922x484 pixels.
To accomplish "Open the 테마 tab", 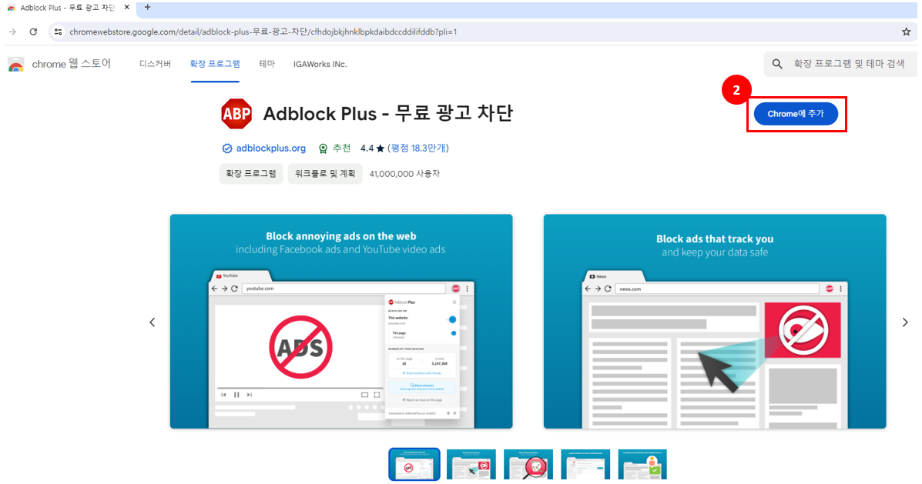I will (267, 64).
